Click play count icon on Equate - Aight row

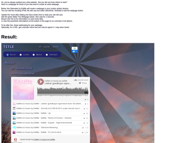tap(85, 123)
